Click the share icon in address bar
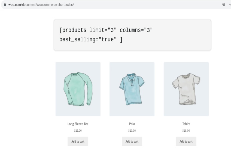Image resolution: width=231 pixels, height=152 pixels. [x=230, y=5]
